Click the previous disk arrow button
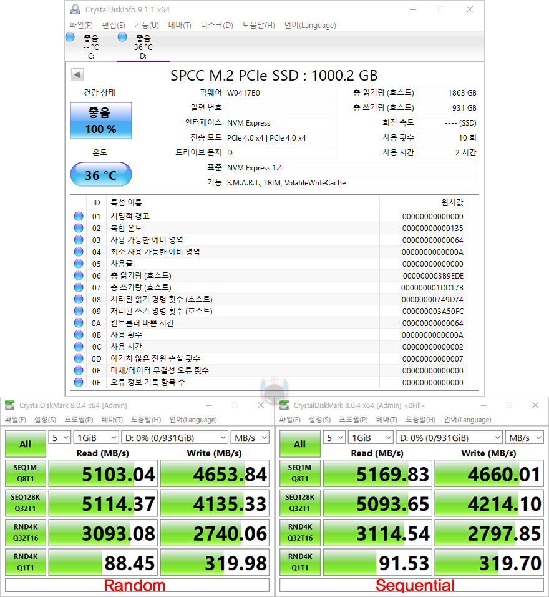The image size is (549, 597). point(77,75)
